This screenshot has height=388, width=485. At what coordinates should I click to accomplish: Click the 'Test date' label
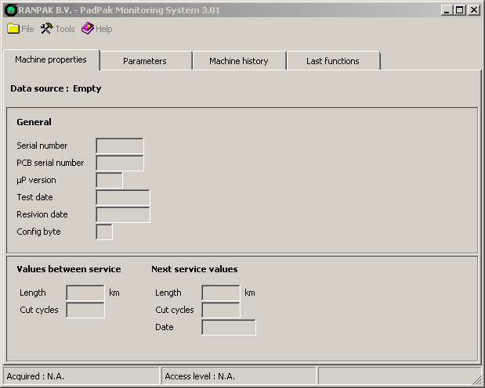(x=34, y=197)
